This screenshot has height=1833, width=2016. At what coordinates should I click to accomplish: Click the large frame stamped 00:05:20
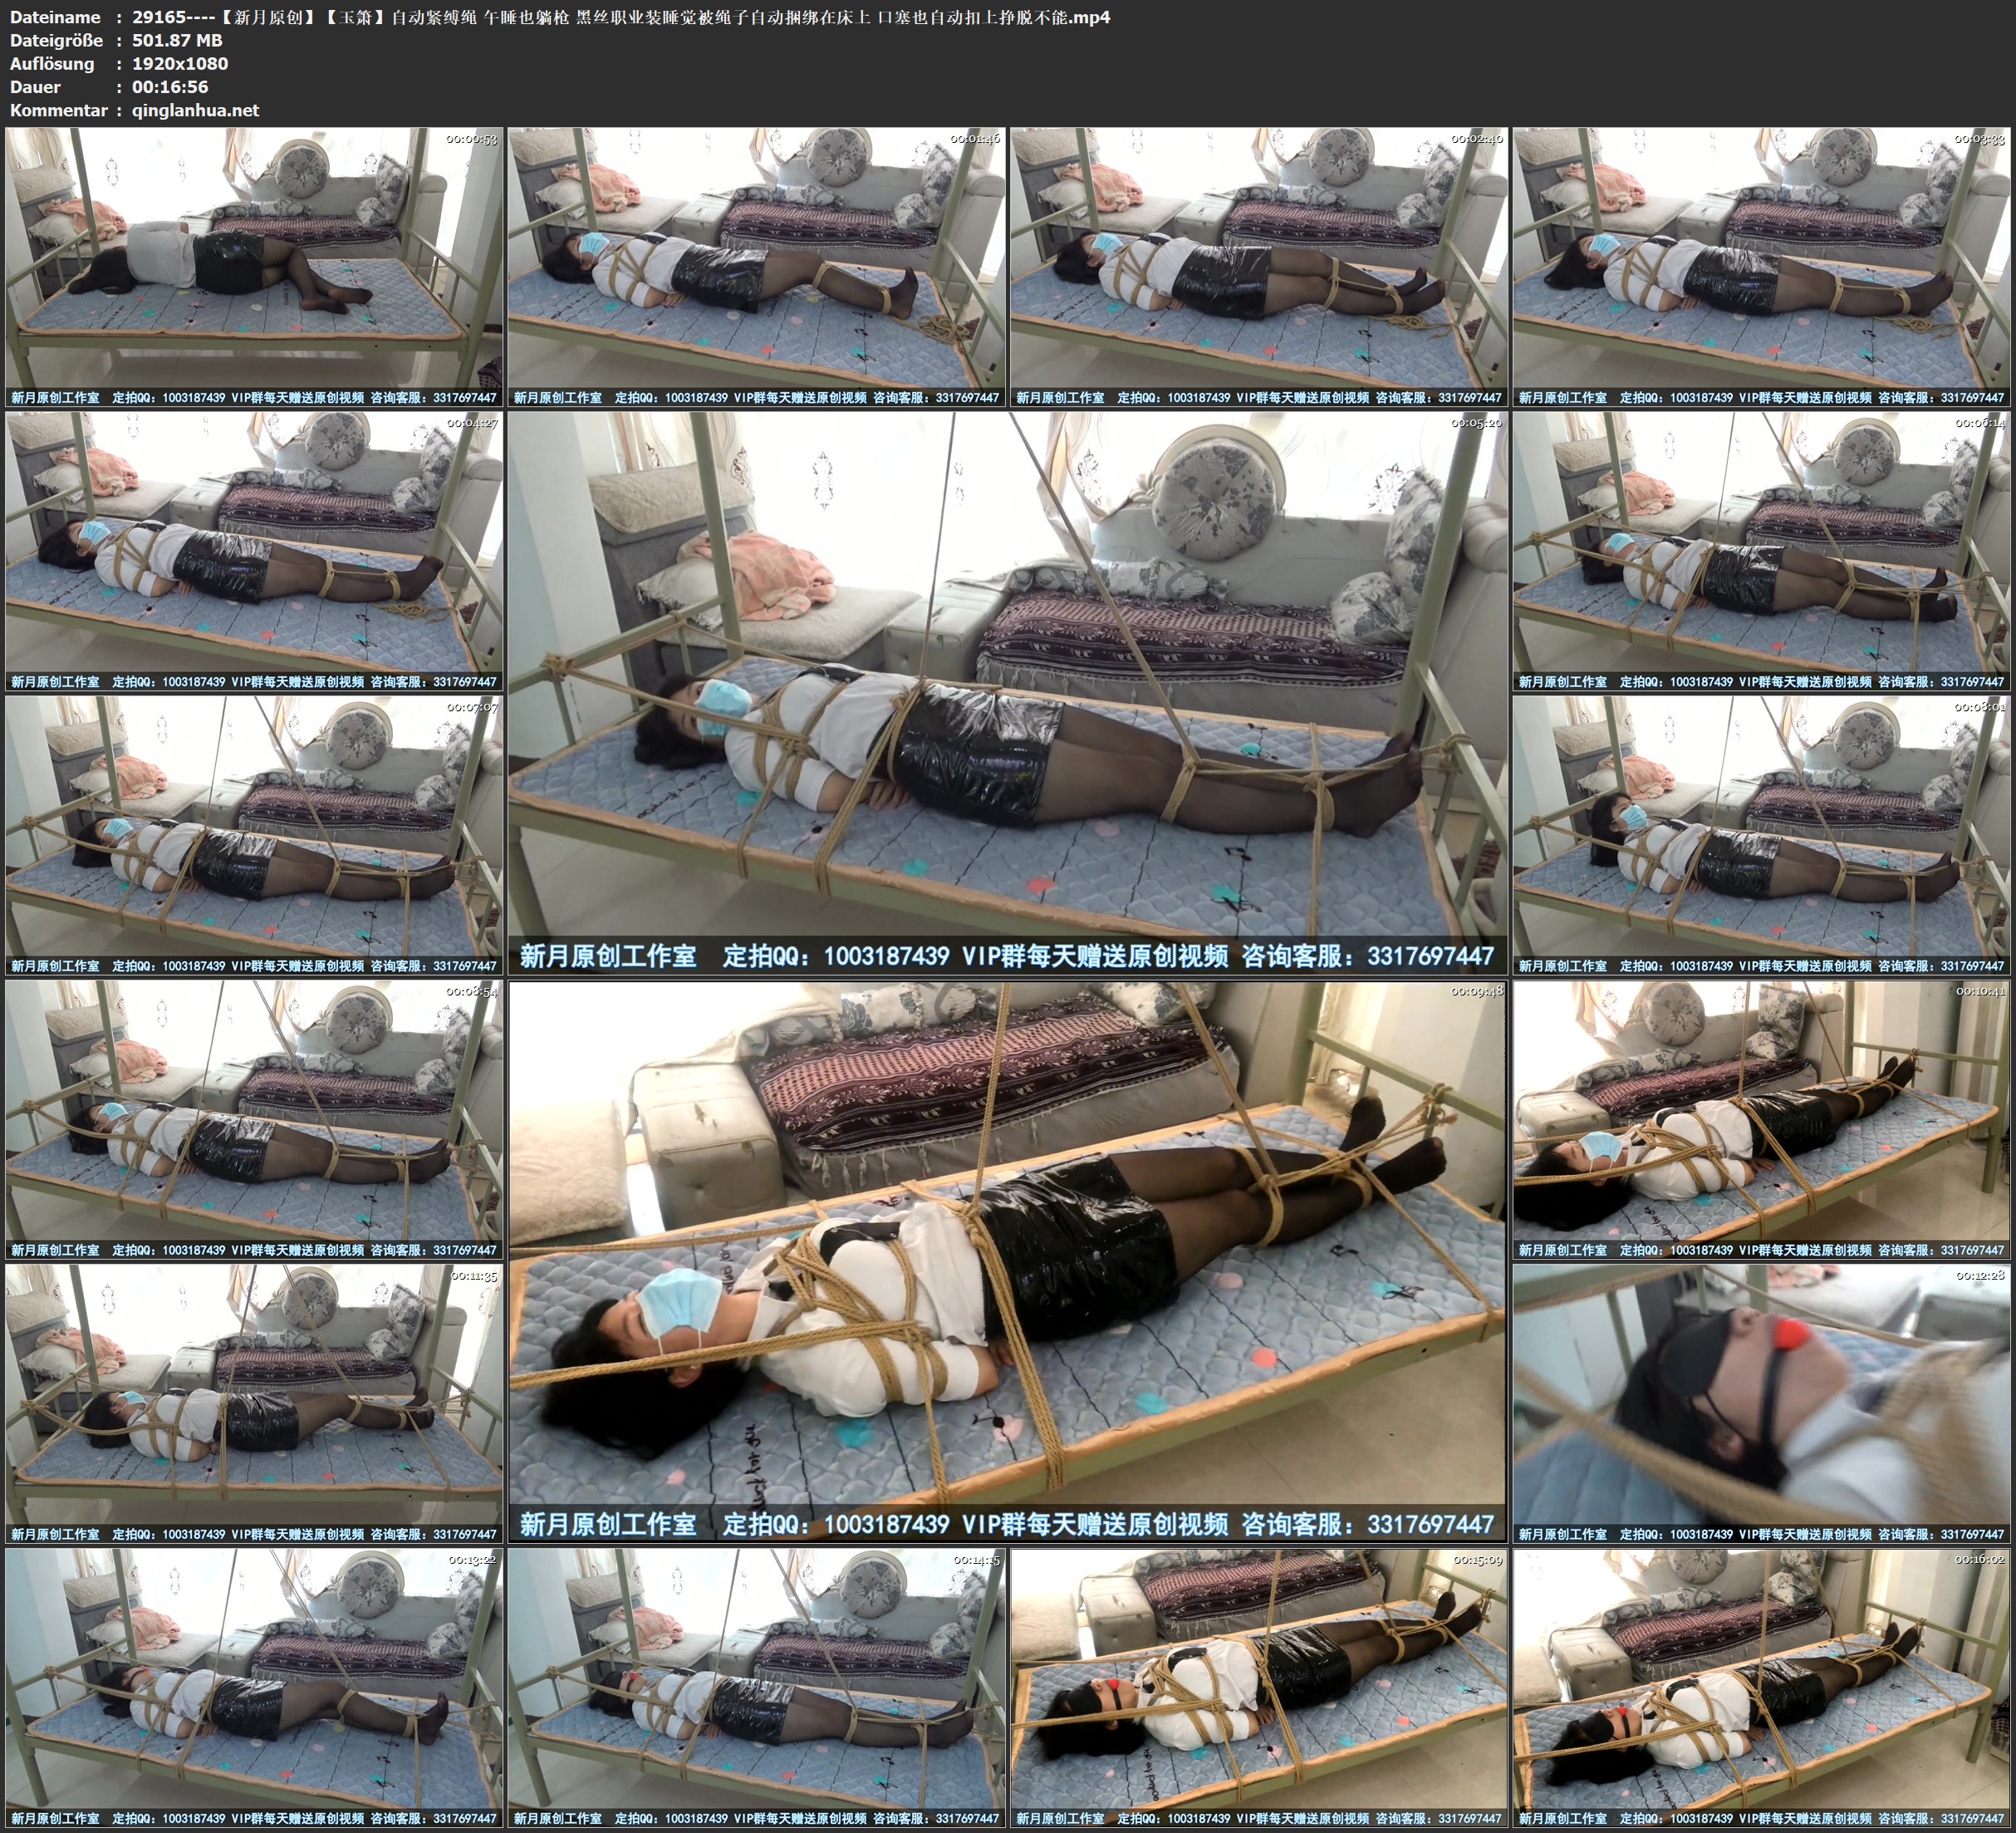(1007, 693)
